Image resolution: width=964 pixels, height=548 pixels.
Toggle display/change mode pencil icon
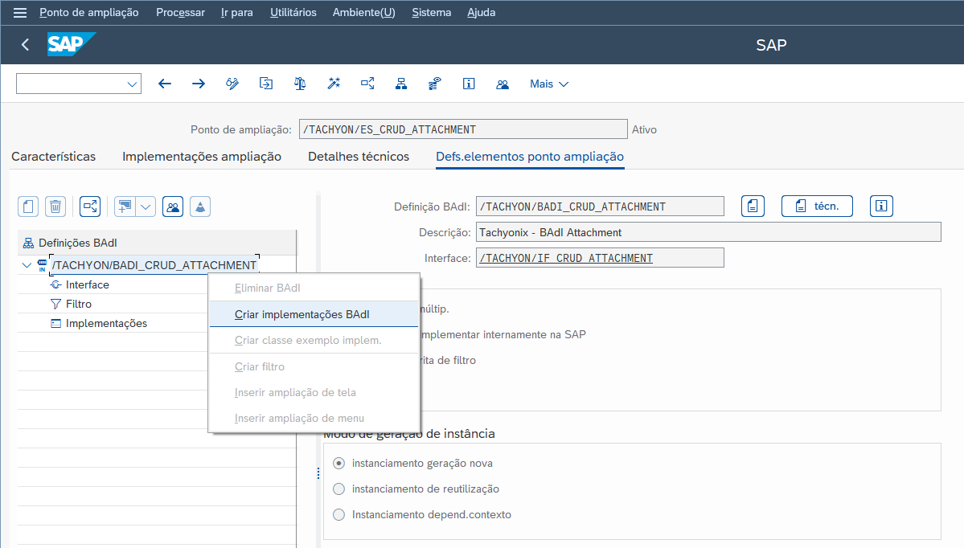click(x=232, y=84)
